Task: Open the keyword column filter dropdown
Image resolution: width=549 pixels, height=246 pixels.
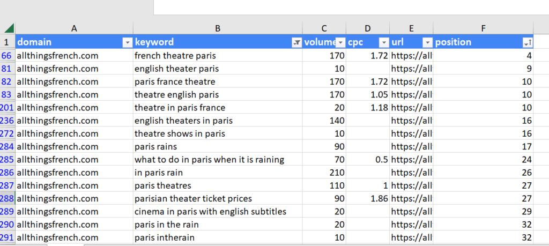Action: click(296, 42)
